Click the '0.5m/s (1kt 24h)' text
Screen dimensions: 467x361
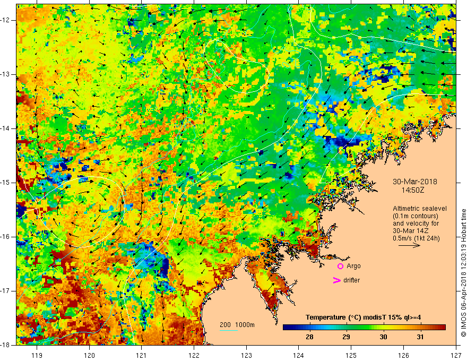416,238
